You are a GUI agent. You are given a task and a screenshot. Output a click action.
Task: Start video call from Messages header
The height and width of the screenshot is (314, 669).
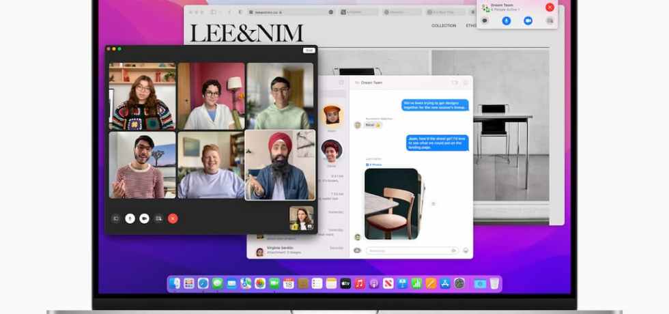tap(455, 83)
